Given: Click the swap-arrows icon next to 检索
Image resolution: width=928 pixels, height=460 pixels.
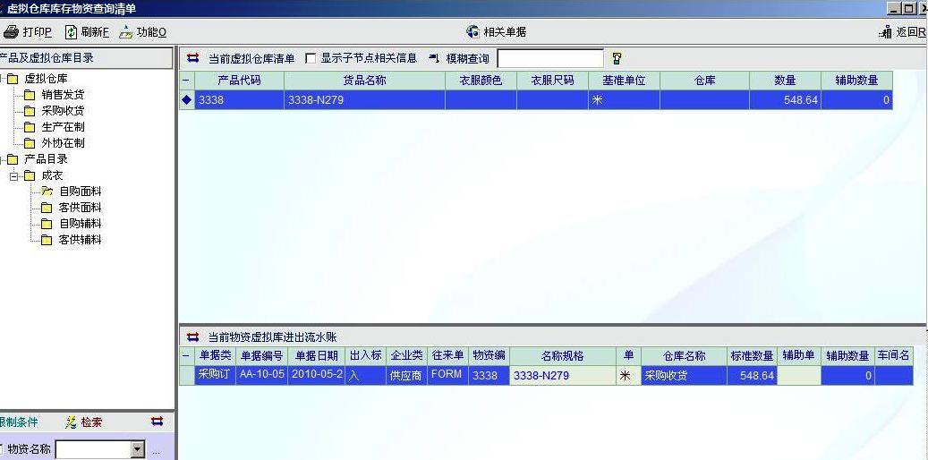Looking at the screenshot, I should click(158, 422).
